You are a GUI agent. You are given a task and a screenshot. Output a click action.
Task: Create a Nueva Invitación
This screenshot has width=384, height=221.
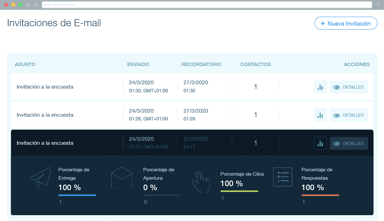[x=346, y=23]
